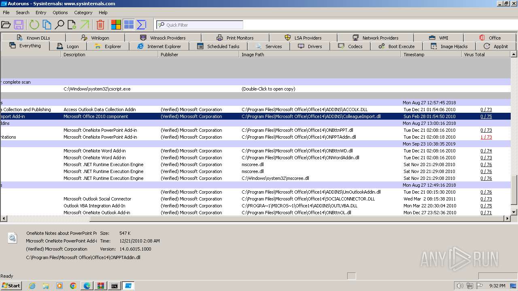The width and height of the screenshot is (518, 291).
Task: Switch to the AppInit tab
Action: 496,46
